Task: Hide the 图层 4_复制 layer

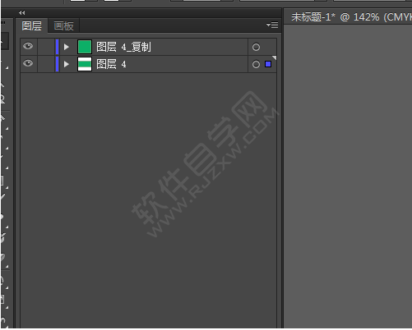Action: point(28,47)
